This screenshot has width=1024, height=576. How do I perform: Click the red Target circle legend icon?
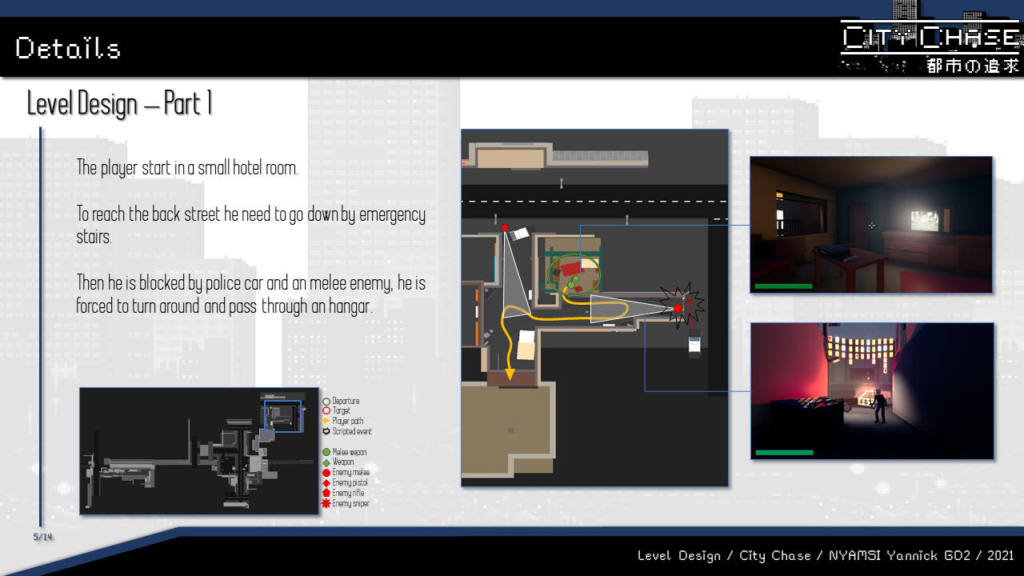pos(326,411)
